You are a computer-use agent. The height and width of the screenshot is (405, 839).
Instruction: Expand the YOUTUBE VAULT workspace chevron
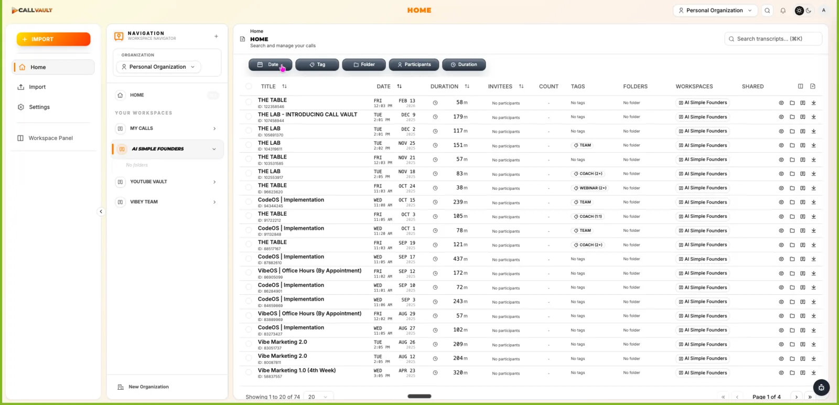[x=214, y=182]
